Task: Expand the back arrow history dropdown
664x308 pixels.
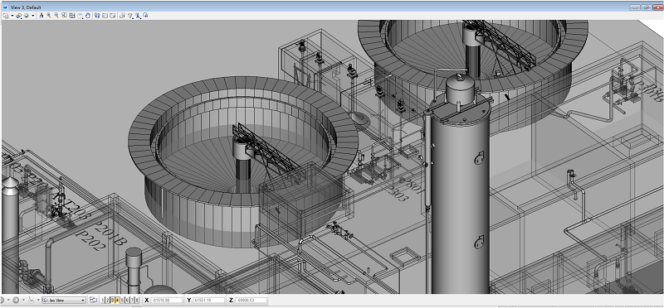Action: pyautogui.click(x=8, y=300)
